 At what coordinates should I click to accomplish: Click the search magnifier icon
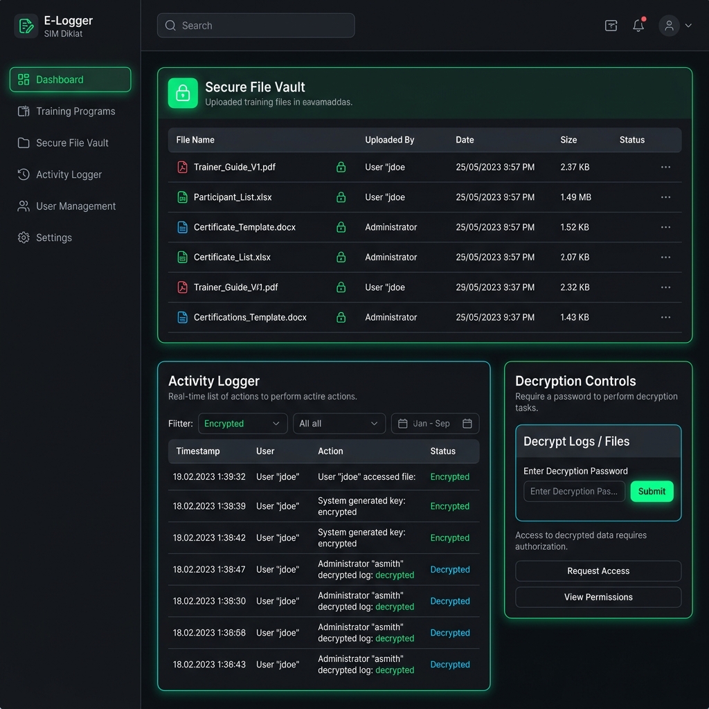pyautogui.click(x=170, y=26)
